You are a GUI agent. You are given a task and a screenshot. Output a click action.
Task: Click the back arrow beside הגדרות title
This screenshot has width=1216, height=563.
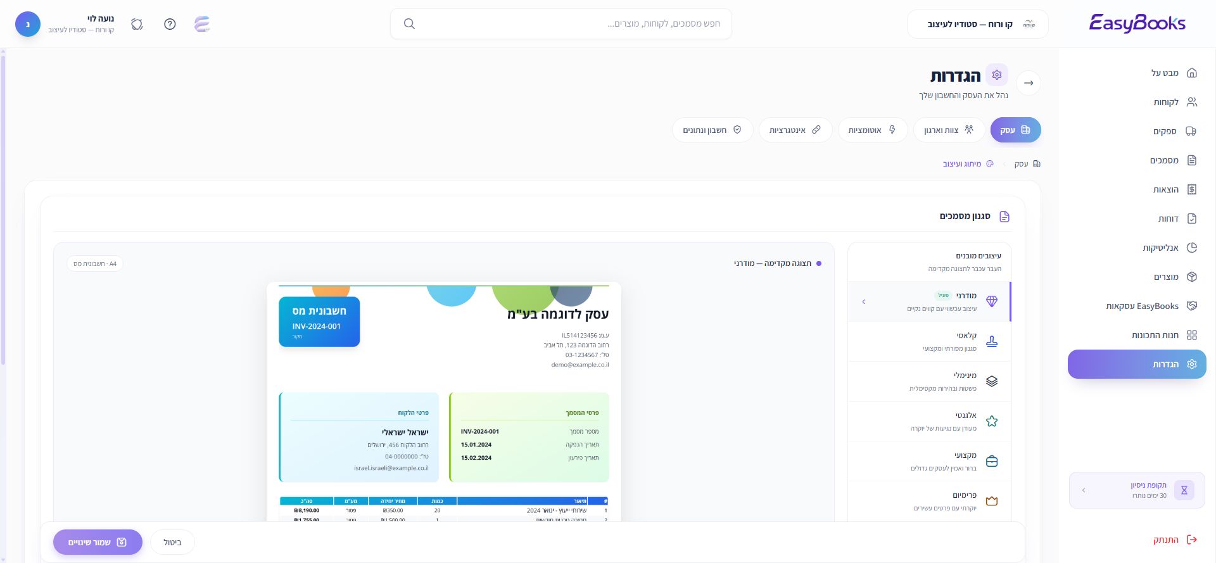[x=1029, y=83]
